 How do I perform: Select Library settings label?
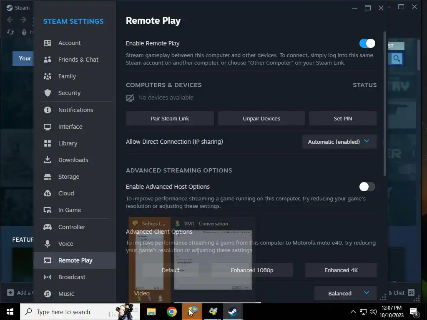click(68, 143)
